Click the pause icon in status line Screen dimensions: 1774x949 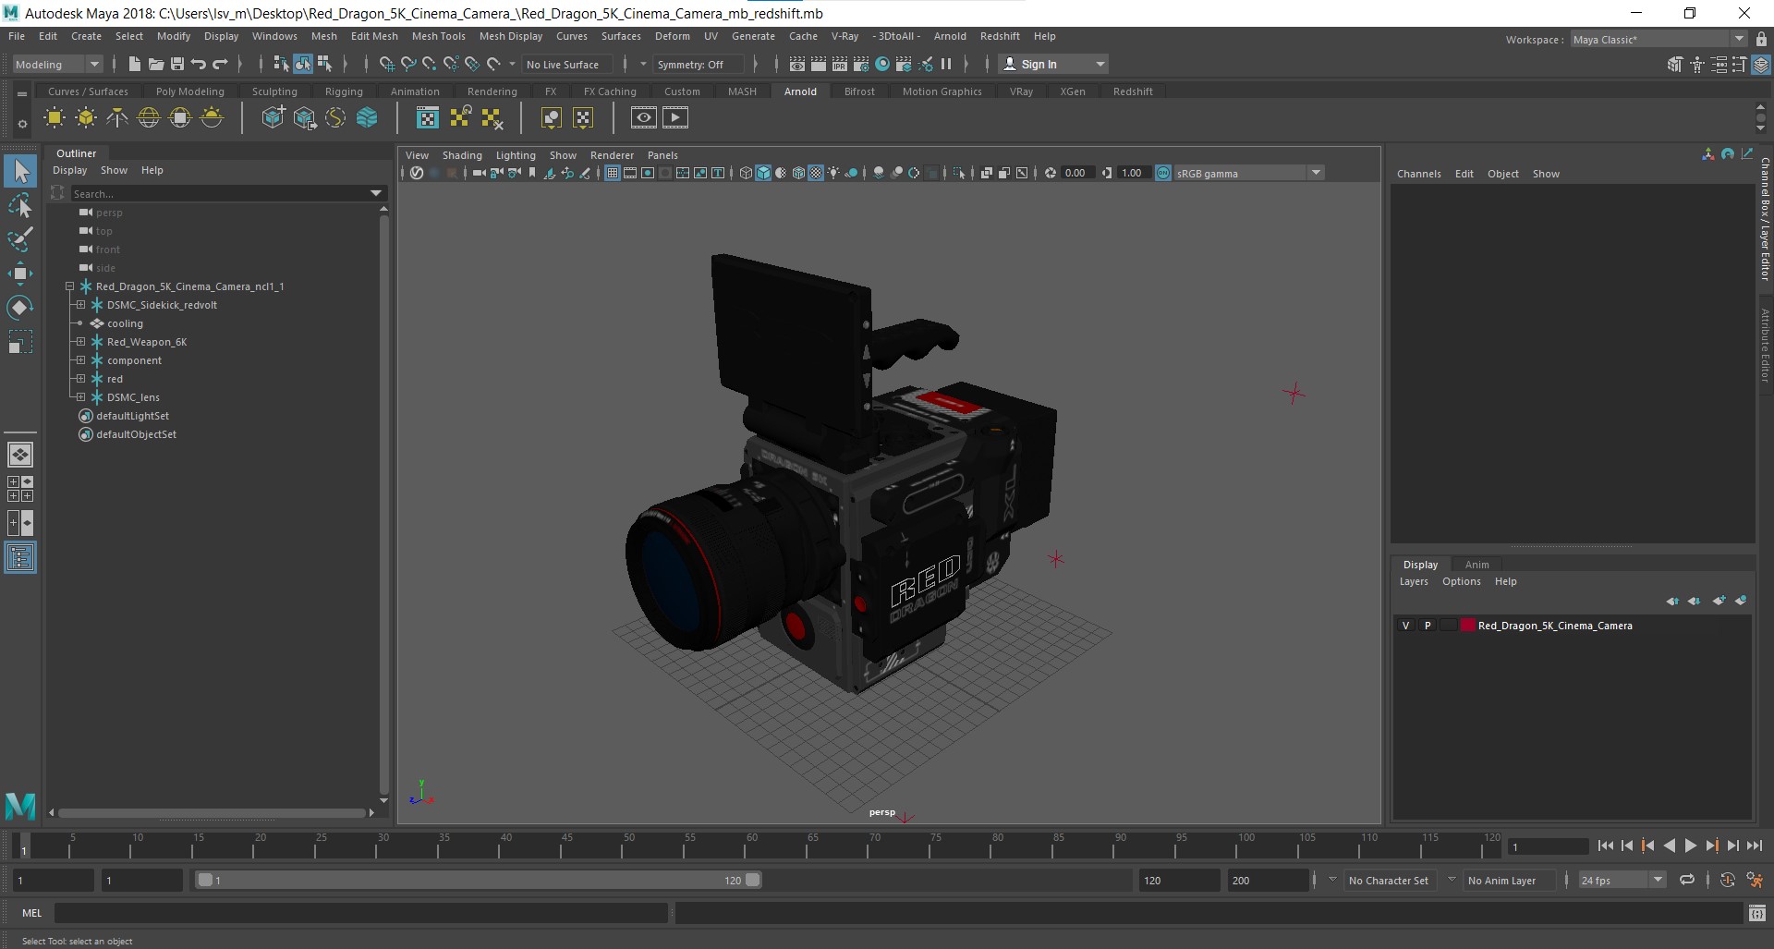pos(945,64)
